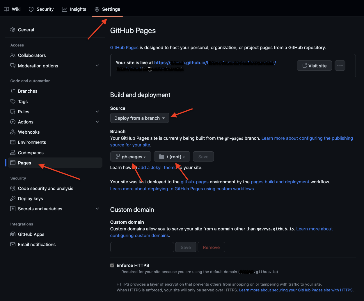
Task: Click the Rules icon in sidebar
Action: point(13,112)
